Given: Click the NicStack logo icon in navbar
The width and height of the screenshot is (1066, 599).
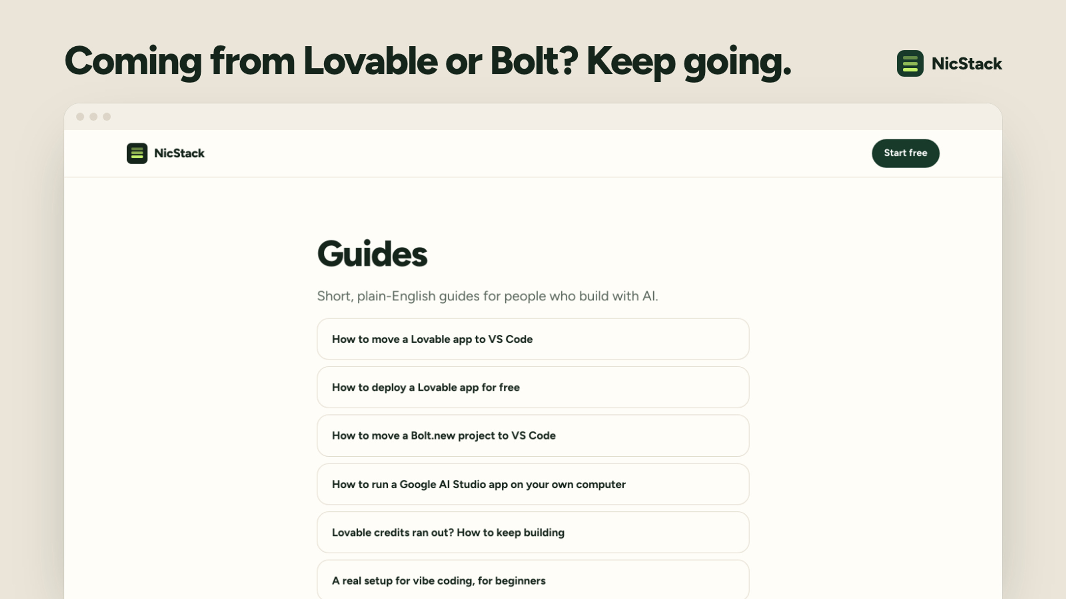Looking at the screenshot, I should pyautogui.click(x=137, y=153).
